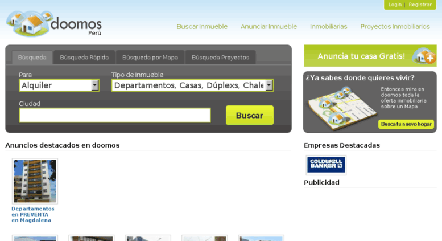Click the Login link
This screenshot has width=442, height=241.
coord(395,5)
